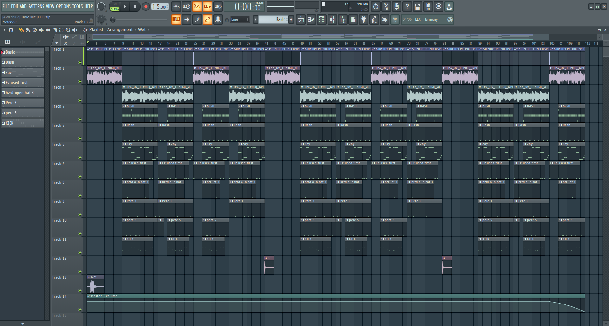Mute Track 1 with its green light
The image size is (609, 326).
[80, 63]
